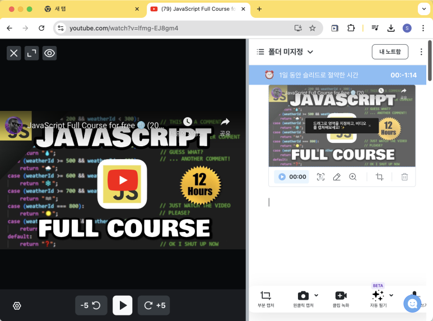Open the Chrome downloads icon
The image size is (433, 321).
tap(391, 28)
